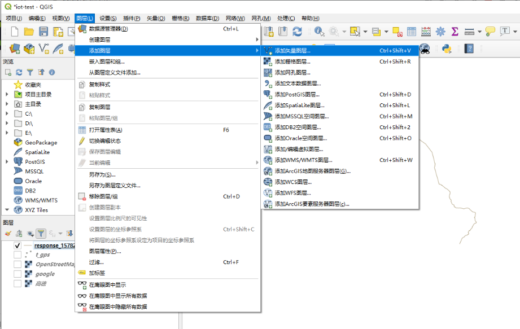Open the Field Calculator abacus icon

click(426, 32)
